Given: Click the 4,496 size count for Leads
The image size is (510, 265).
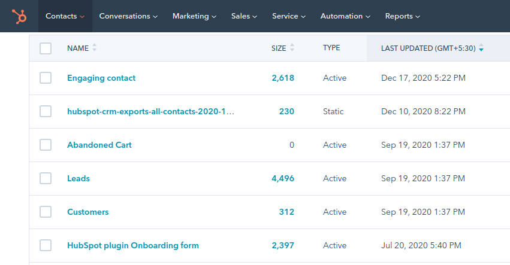Looking at the screenshot, I should pos(283,178).
